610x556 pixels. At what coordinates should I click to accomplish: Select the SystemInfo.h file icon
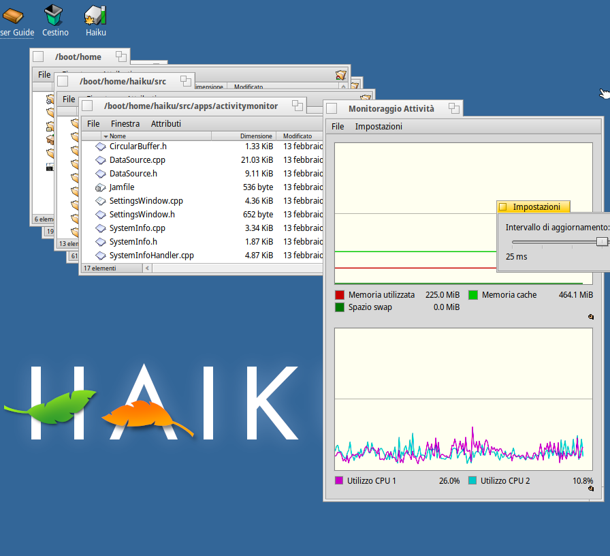point(101,242)
